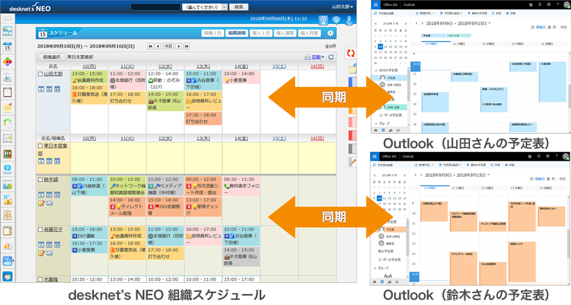
Task: Open the handshake icon in desknet's sidebar
Action: [x=7, y=276]
